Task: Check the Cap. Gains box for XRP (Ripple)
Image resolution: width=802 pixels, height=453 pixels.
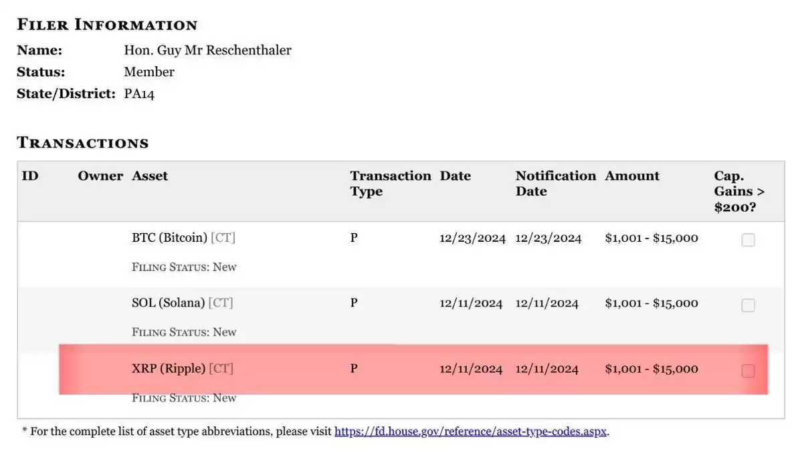Action: point(748,370)
